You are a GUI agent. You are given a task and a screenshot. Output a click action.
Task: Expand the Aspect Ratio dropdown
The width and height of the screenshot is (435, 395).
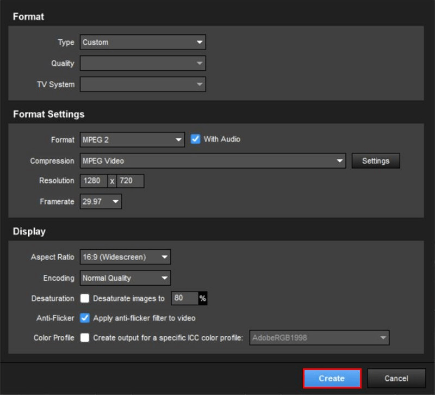(125, 257)
